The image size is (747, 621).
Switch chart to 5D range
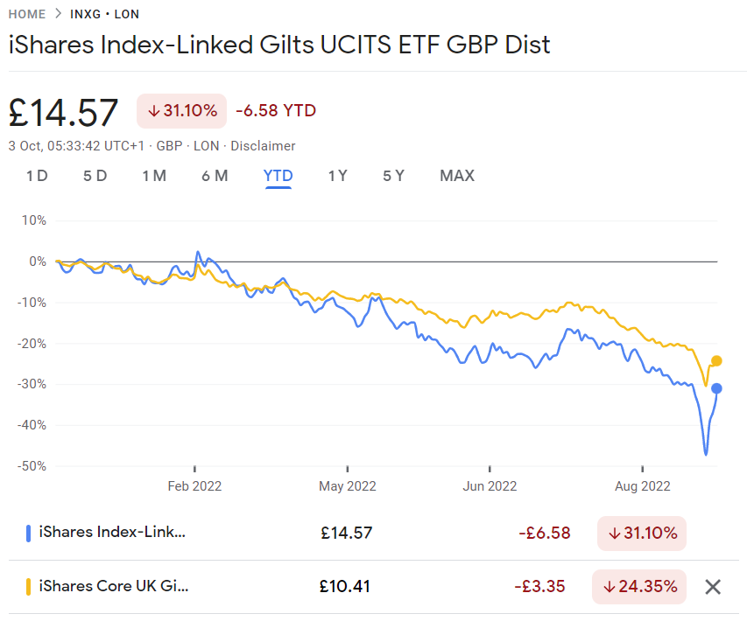[95, 176]
